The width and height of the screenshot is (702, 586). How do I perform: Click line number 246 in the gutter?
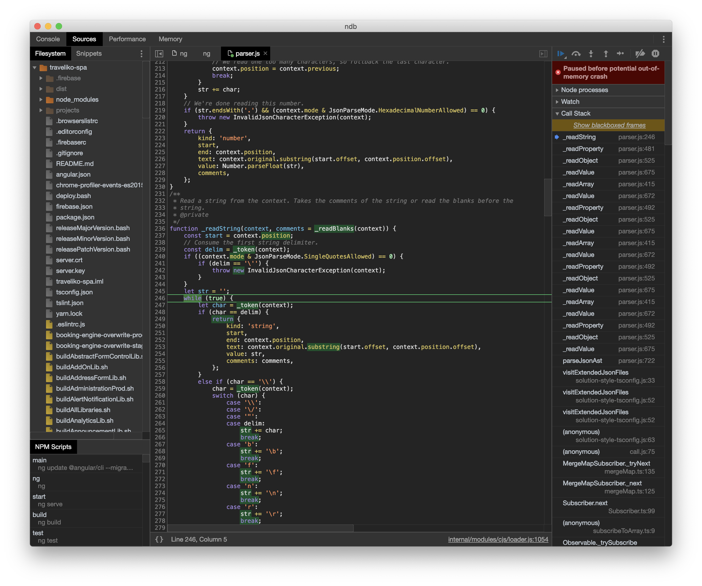click(x=160, y=298)
